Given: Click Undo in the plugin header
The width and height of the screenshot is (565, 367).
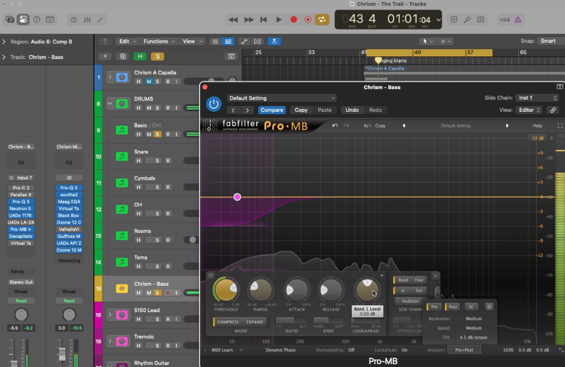Looking at the screenshot, I should 351,110.
